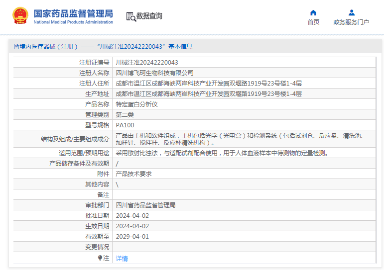The height and width of the screenshot is (270, 384).
Task: Click the document icon before 境内医疗器械
Action: [16, 46]
